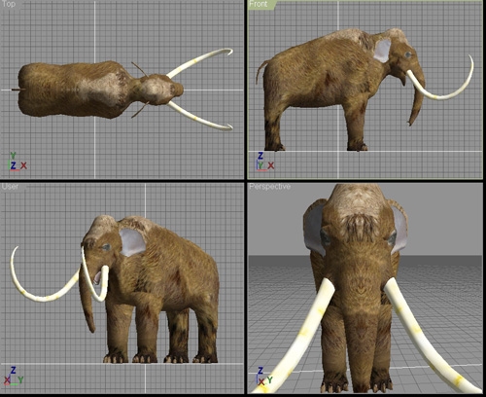
Task: Click the Front viewport label
Action: pyautogui.click(x=259, y=4)
